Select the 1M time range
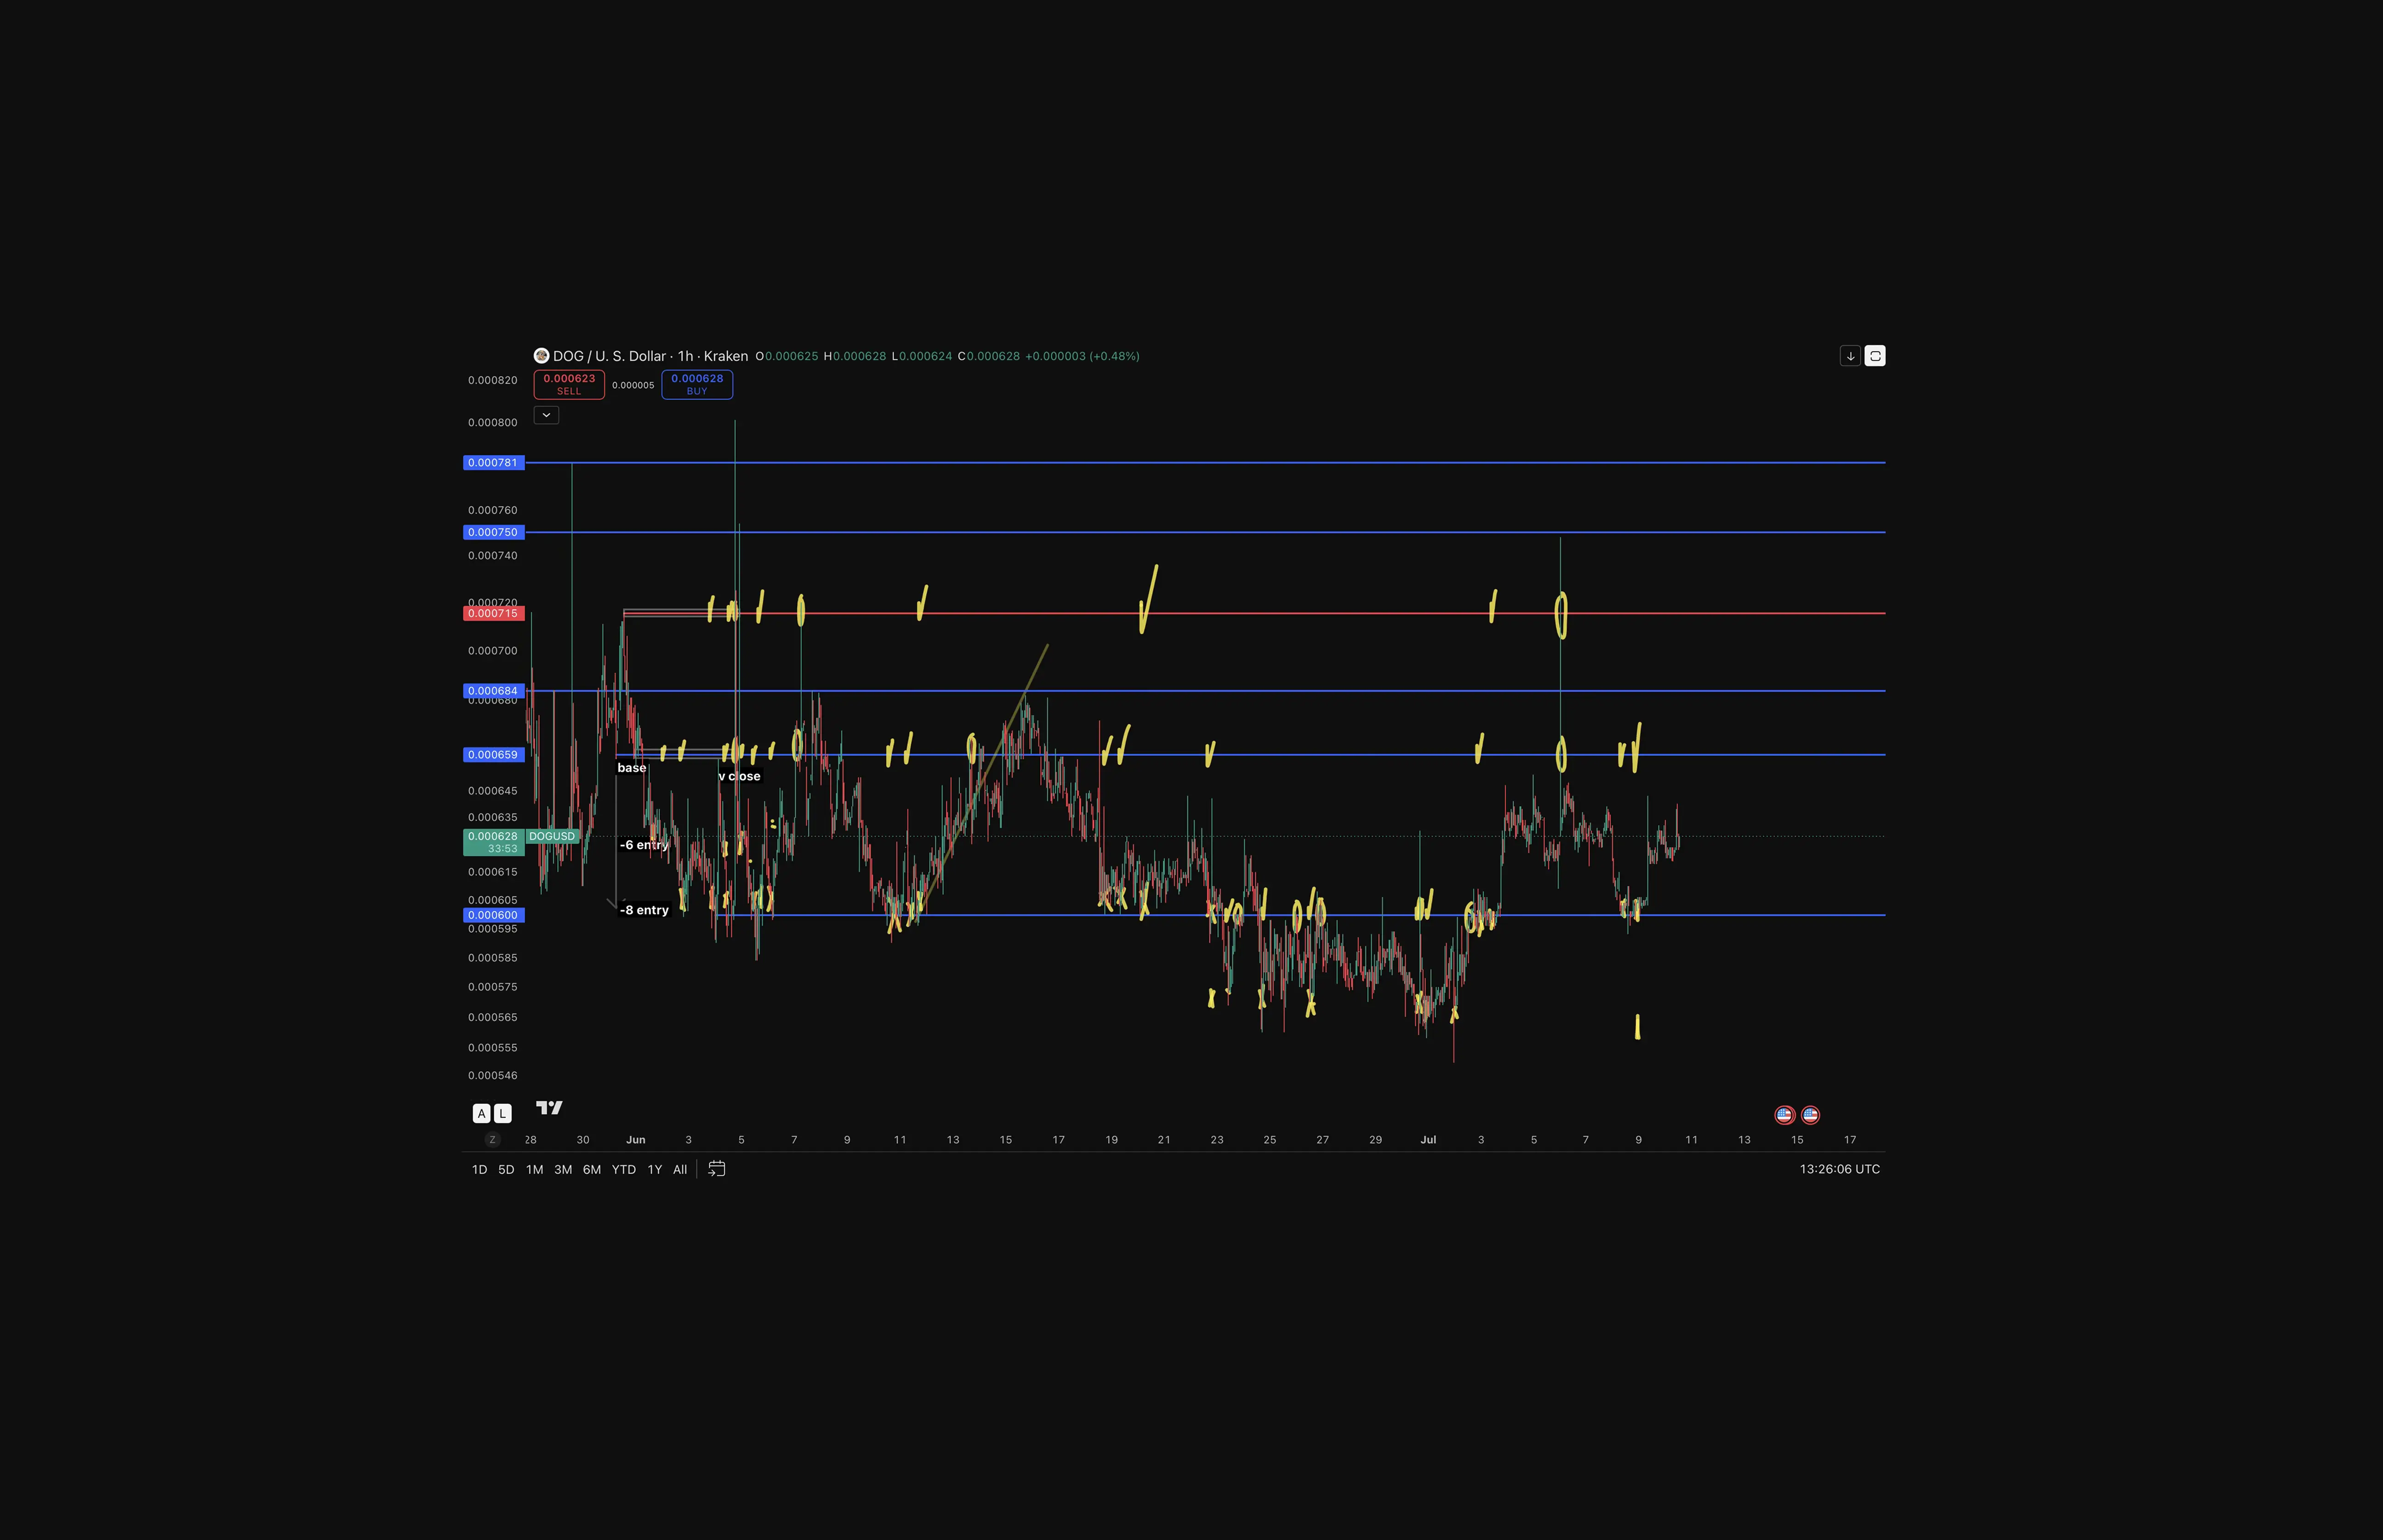 pos(535,1170)
